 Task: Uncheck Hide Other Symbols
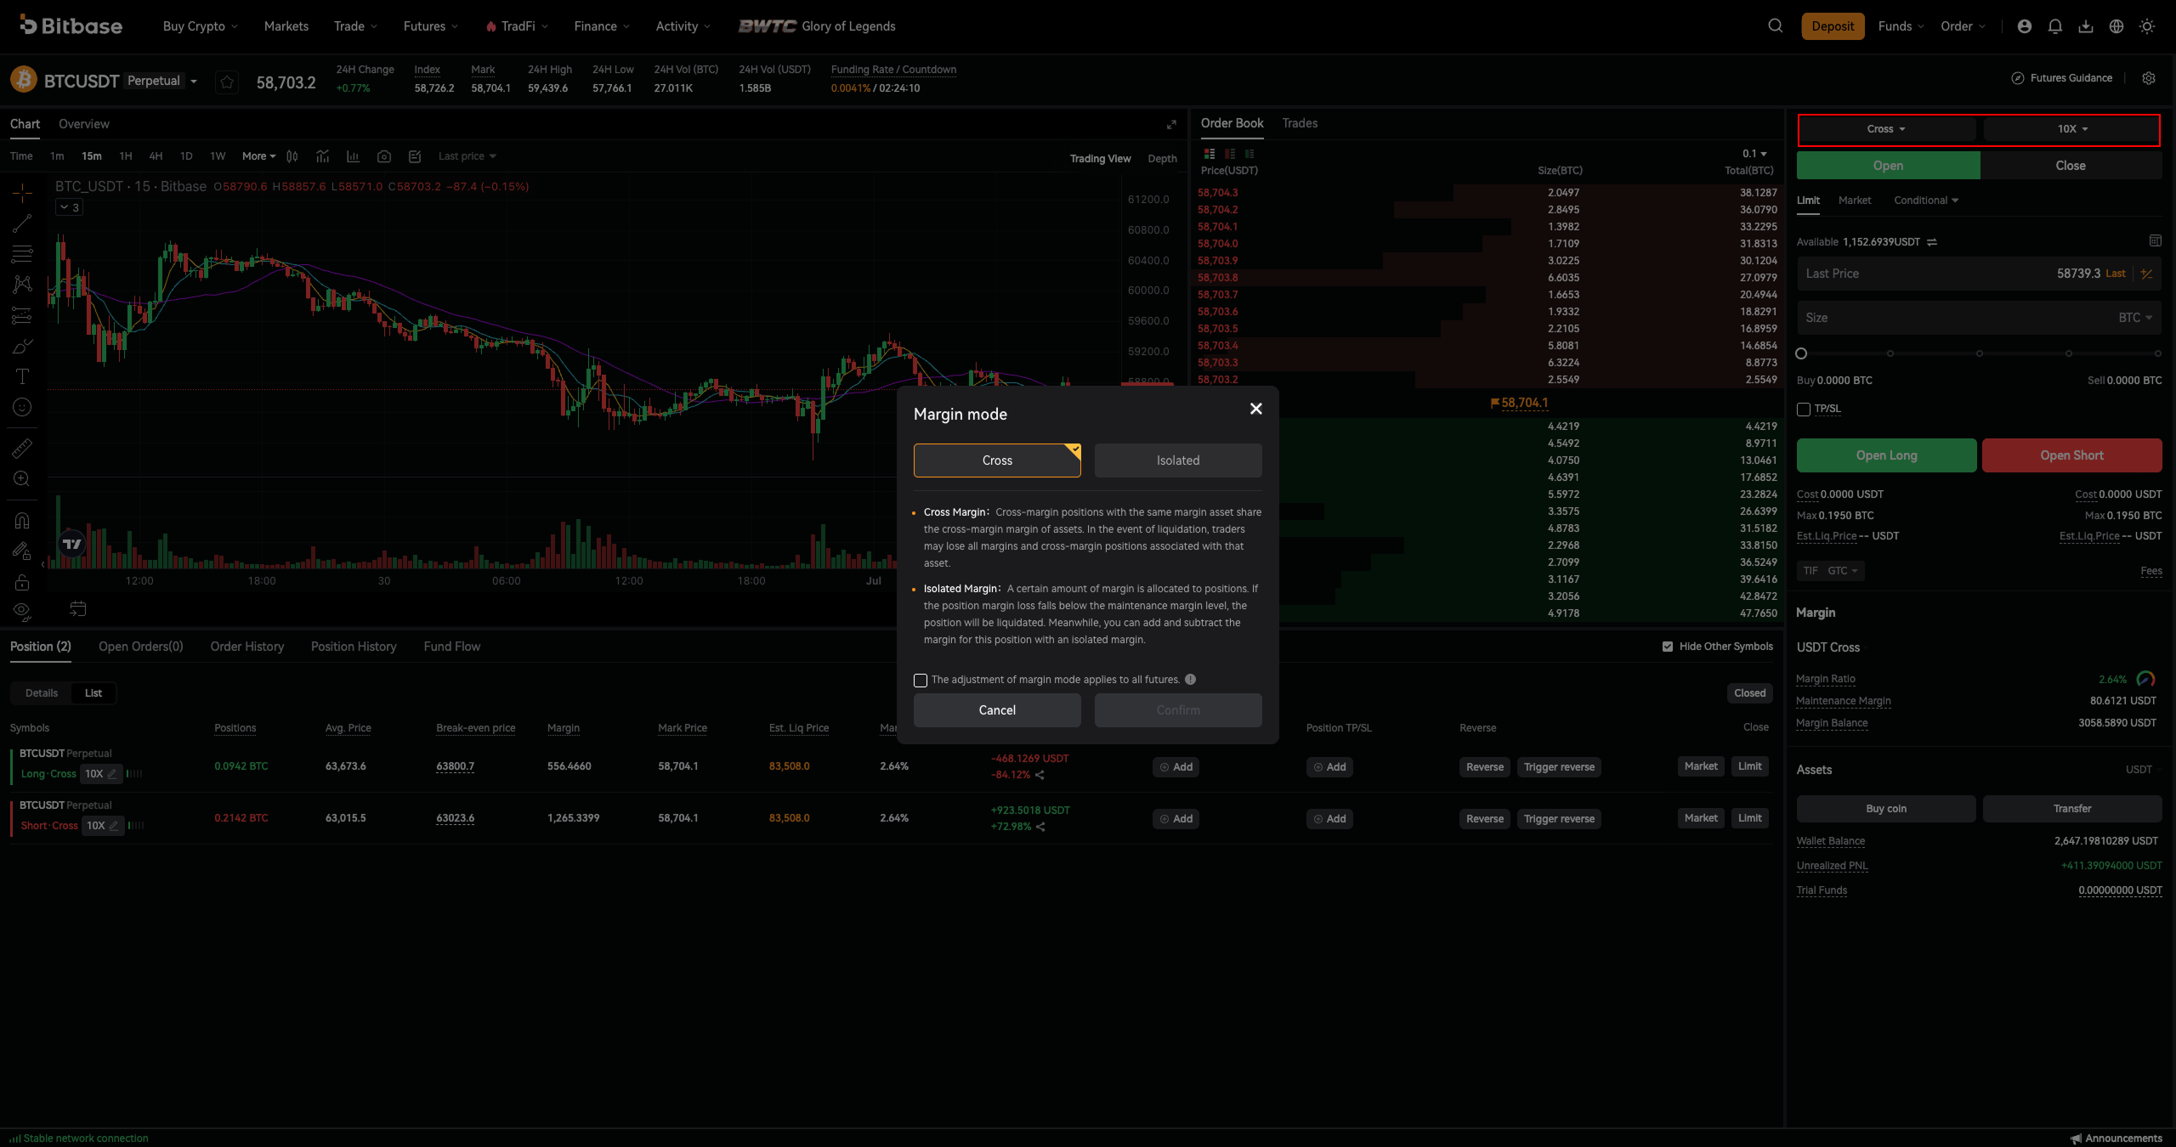pyautogui.click(x=1668, y=647)
